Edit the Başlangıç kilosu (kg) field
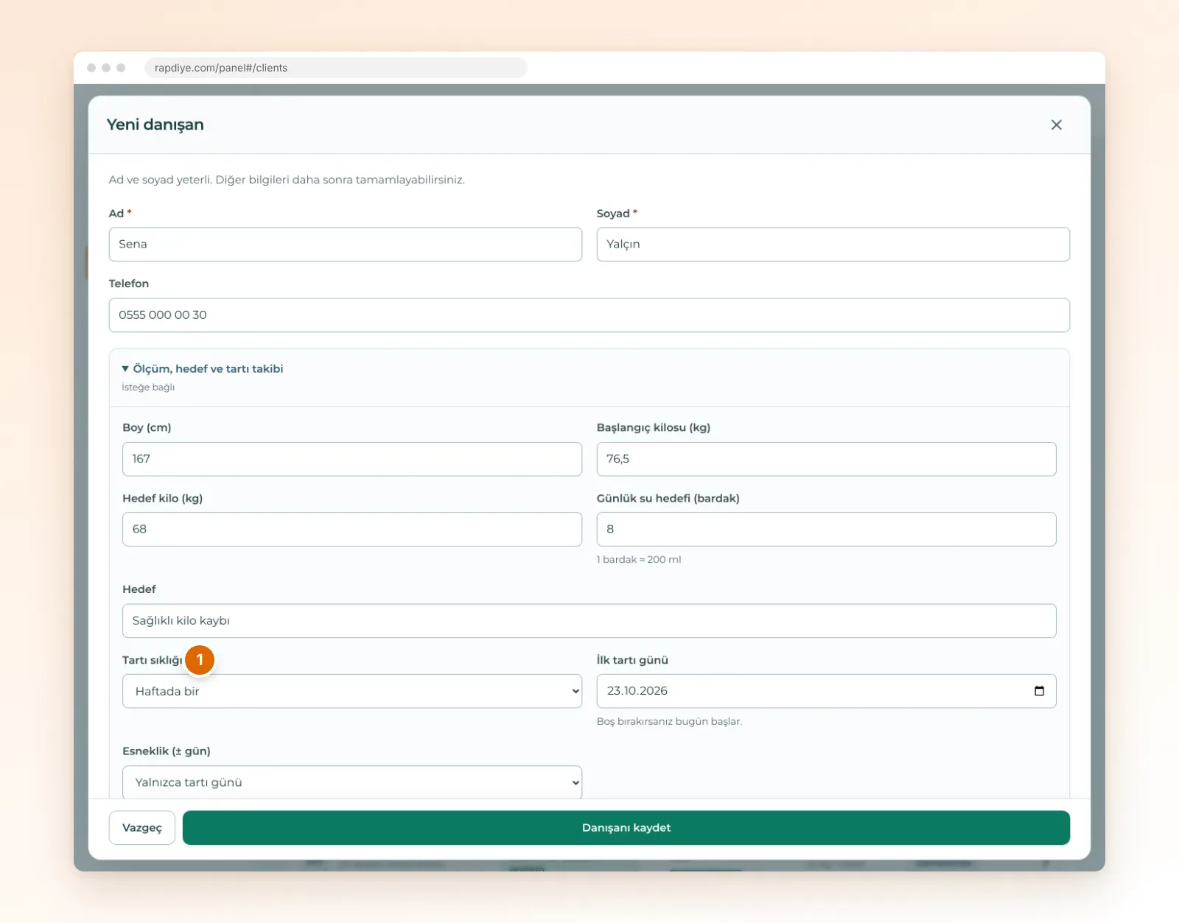The width and height of the screenshot is (1179, 923). point(827,459)
